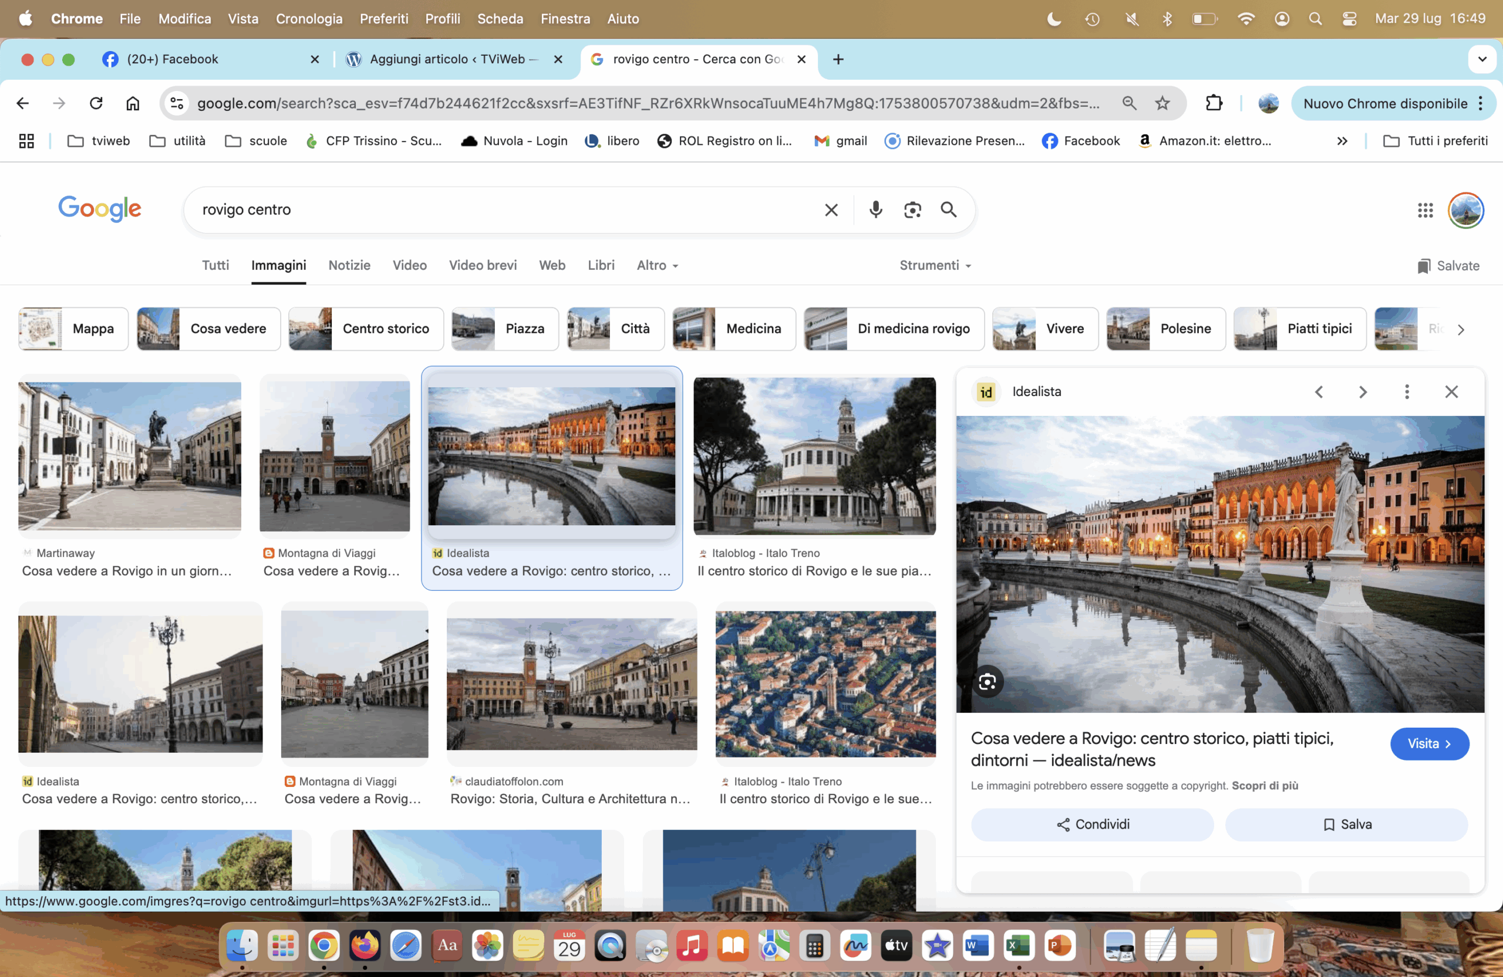Image resolution: width=1503 pixels, height=977 pixels.
Task: Open the three-dot menu in Idealista preview
Action: point(1406,392)
